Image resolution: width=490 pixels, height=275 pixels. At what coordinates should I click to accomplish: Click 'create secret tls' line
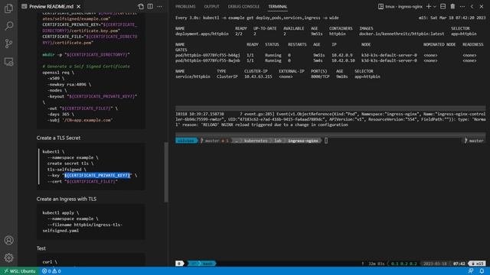[x=70, y=163]
